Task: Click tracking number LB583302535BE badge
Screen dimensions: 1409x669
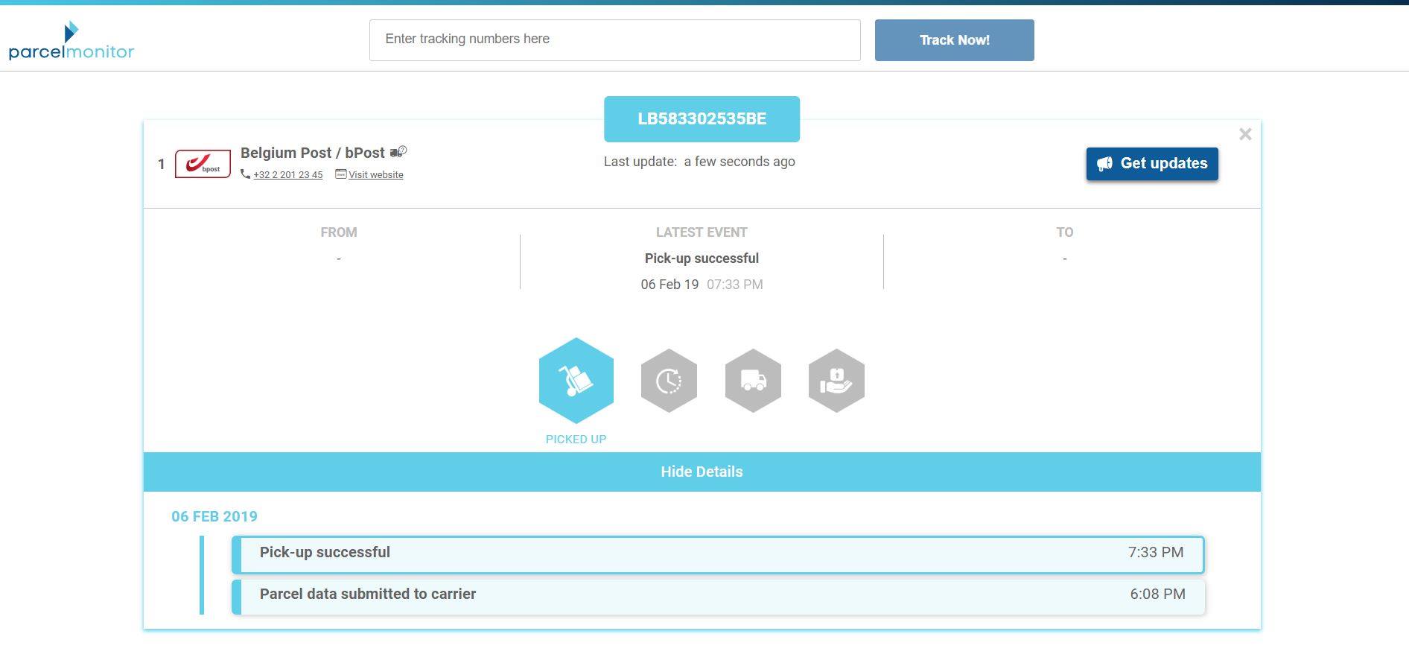Action: (x=702, y=119)
